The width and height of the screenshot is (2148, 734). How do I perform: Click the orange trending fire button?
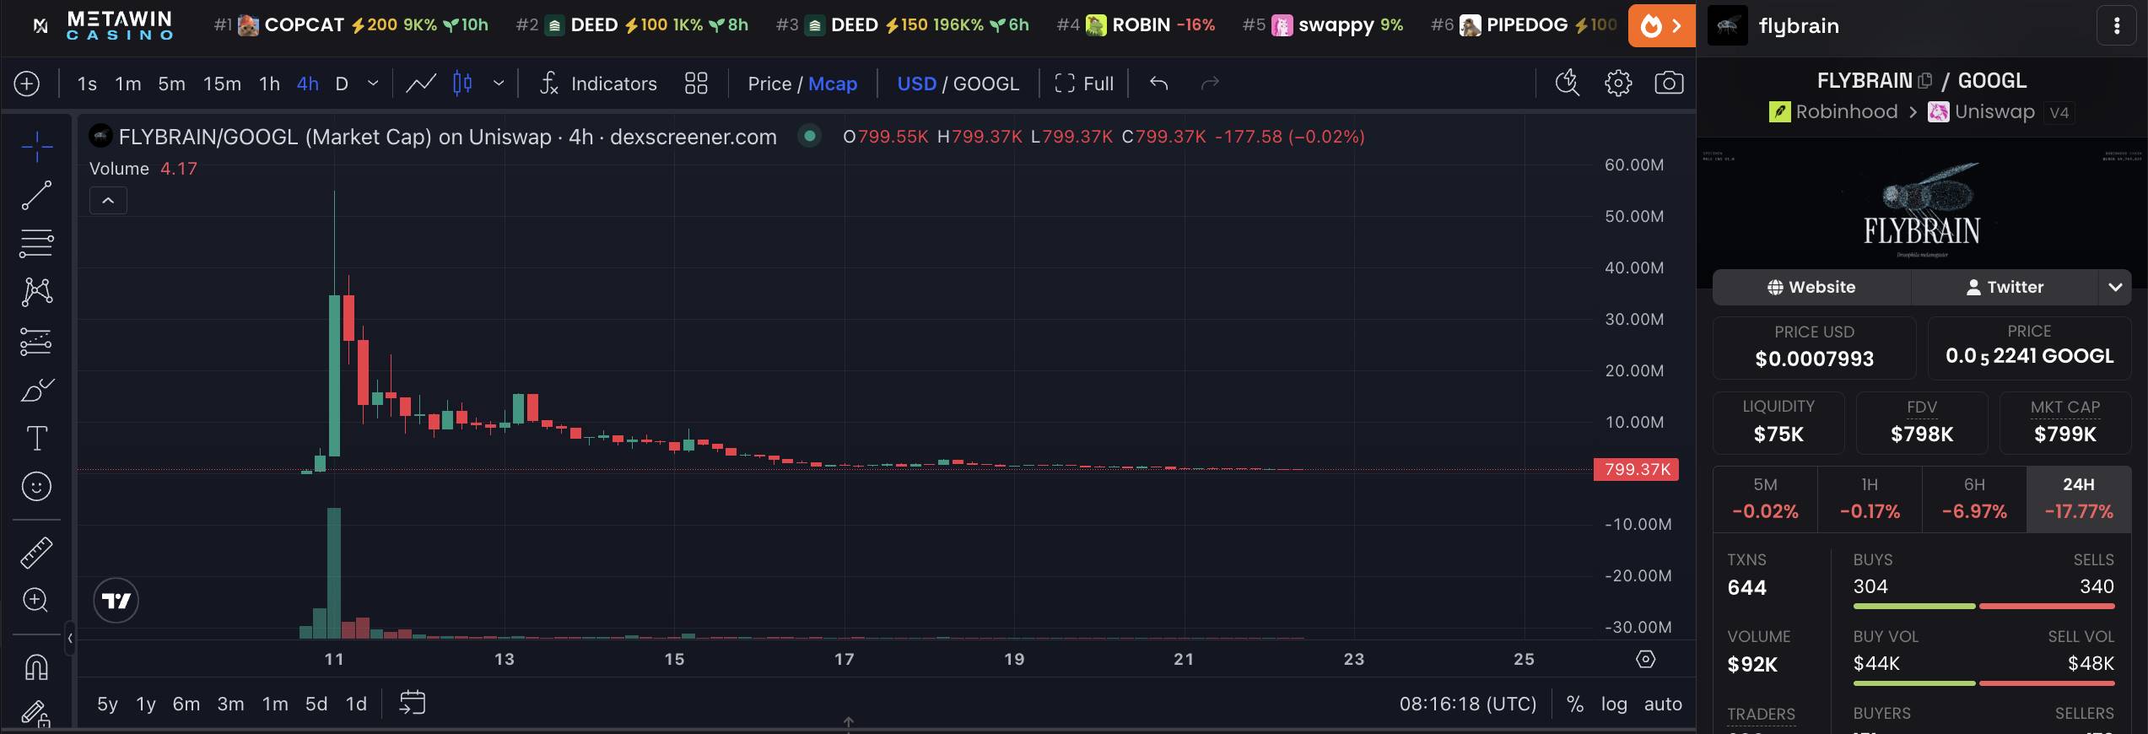pos(1660,25)
